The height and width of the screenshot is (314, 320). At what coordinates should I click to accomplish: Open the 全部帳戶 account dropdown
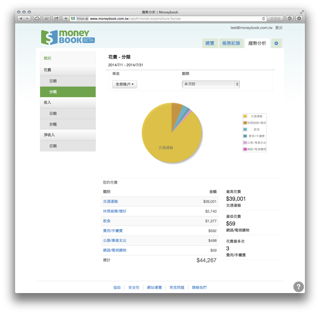click(124, 84)
